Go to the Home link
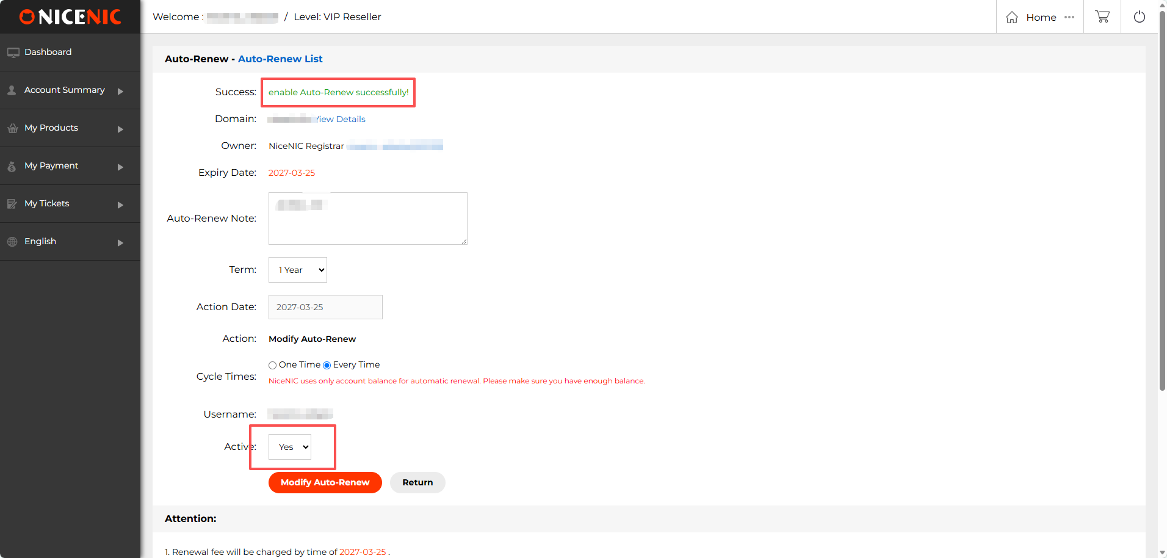The width and height of the screenshot is (1167, 558). (x=1041, y=17)
